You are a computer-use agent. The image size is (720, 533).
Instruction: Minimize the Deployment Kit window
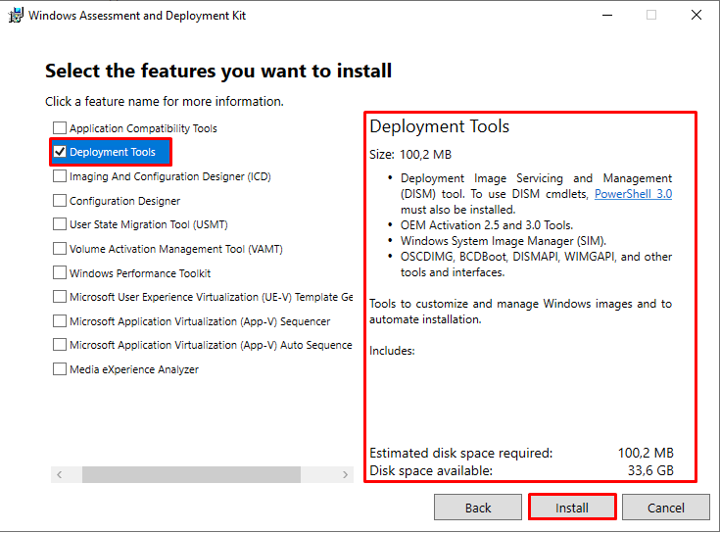(607, 15)
